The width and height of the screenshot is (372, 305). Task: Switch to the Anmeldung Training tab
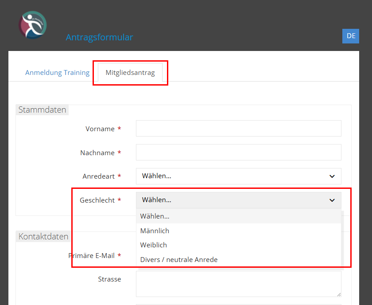point(57,73)
